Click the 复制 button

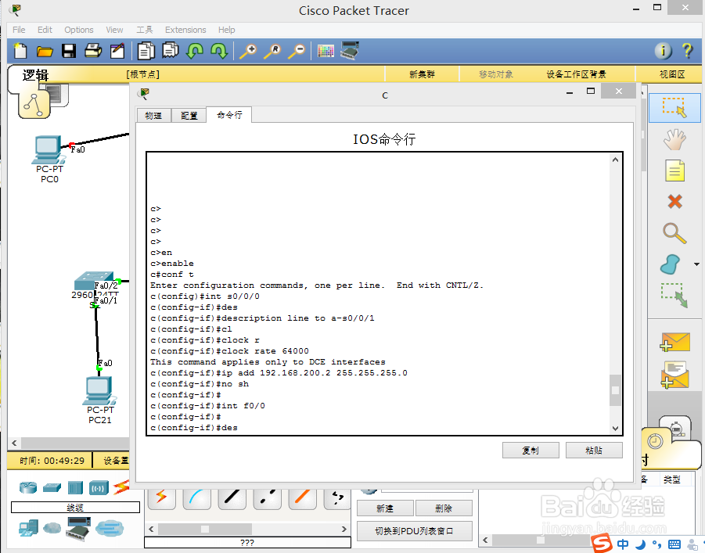tap(531, 450)
